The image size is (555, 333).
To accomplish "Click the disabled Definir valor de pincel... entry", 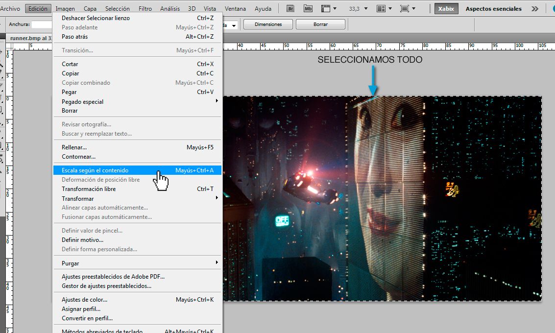I will tap(137, 231).
